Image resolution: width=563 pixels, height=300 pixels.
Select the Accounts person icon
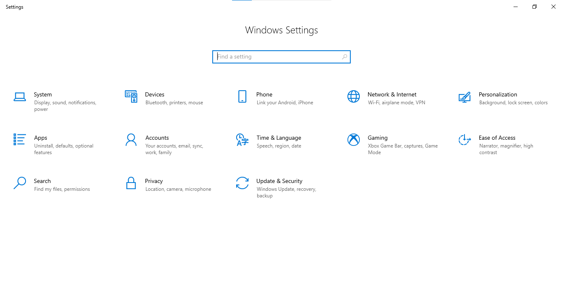tap(131, 140)
